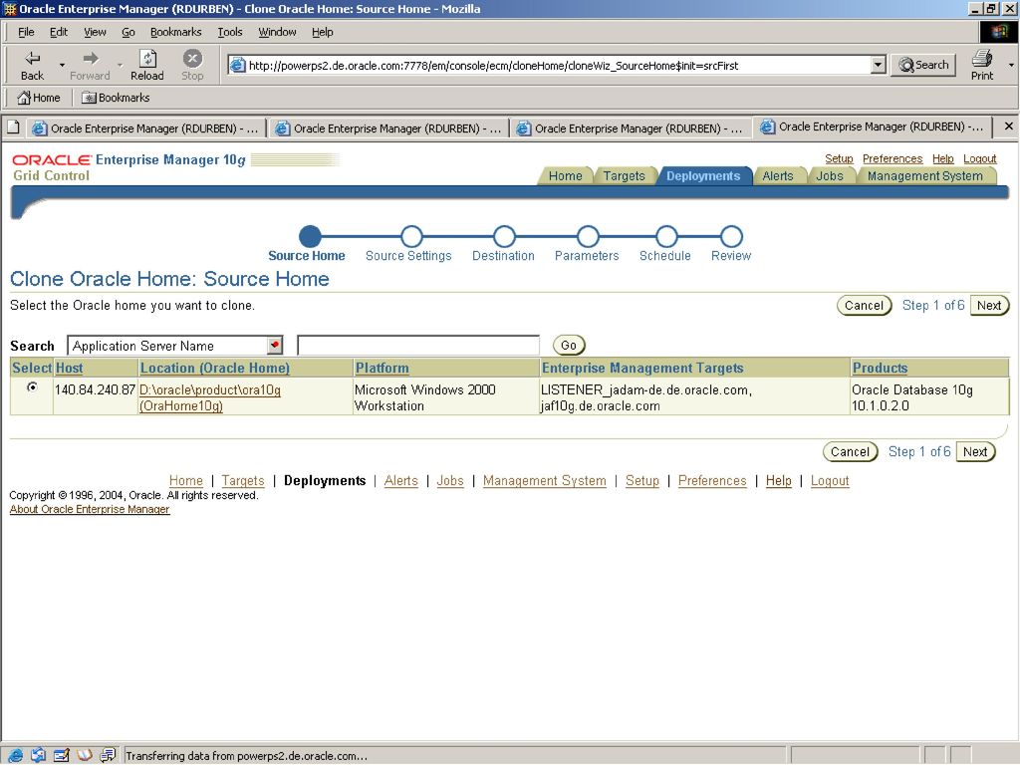This screenshot has height=765, width=1020.
Task: Open About Oracle Enterprise Manager link
Action: tap(90, 509)
